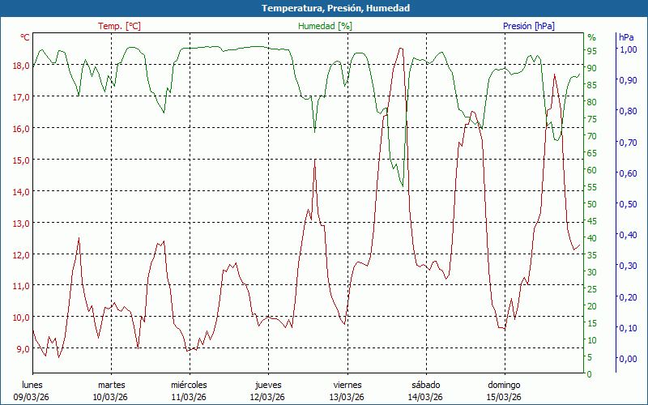Select the viernes 13/03/26 date label

pos(347,391)
